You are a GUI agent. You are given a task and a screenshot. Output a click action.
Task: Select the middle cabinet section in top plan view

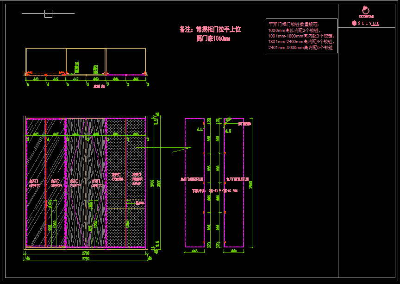click(86, 60)
